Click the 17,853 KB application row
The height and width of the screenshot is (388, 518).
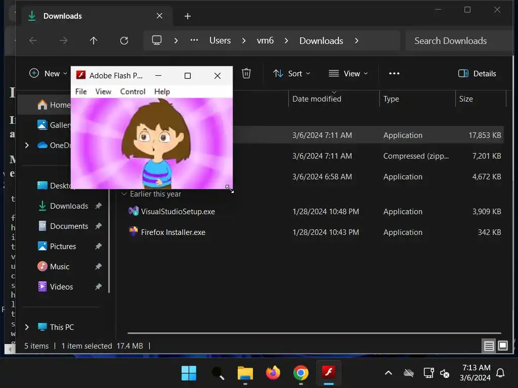coord(368,135)
